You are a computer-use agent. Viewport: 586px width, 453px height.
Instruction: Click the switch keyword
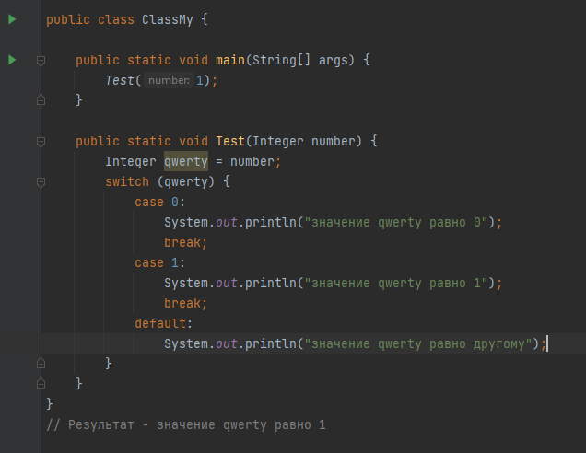pyautogui.click(x=127, y=182)
